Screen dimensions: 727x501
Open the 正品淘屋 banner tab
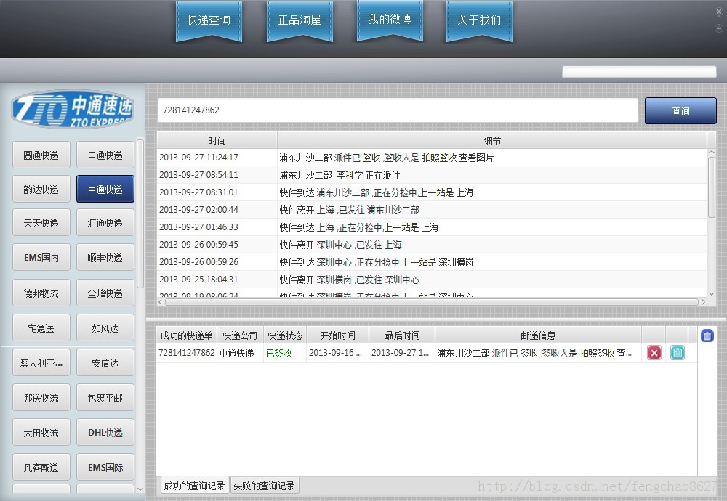300,21
